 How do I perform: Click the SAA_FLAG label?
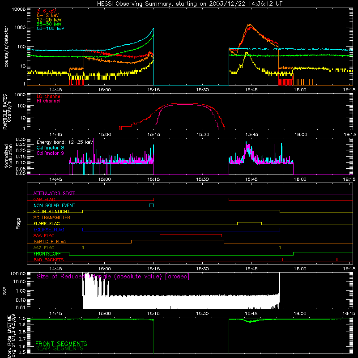coord(44,235)
